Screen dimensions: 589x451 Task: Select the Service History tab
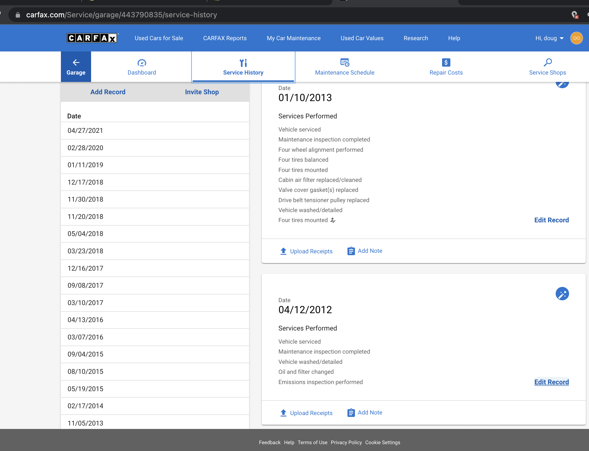coord(243,67)
